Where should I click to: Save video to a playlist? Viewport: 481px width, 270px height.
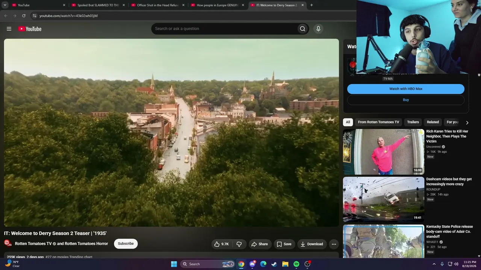(284, 244)
